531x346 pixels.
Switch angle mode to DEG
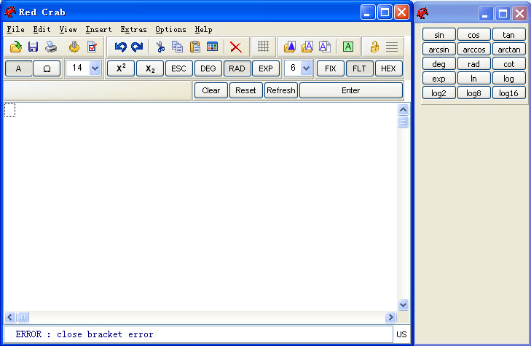point(208,68)
